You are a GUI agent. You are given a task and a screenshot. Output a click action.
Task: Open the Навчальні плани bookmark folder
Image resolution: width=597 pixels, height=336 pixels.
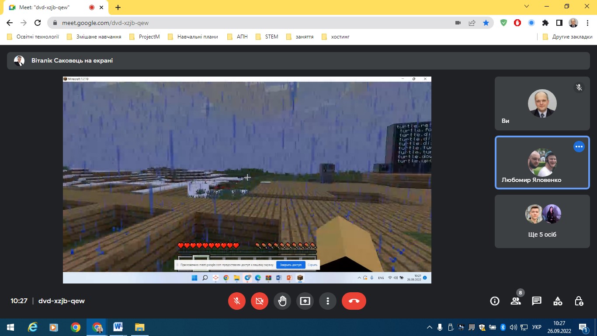(192, 37)
